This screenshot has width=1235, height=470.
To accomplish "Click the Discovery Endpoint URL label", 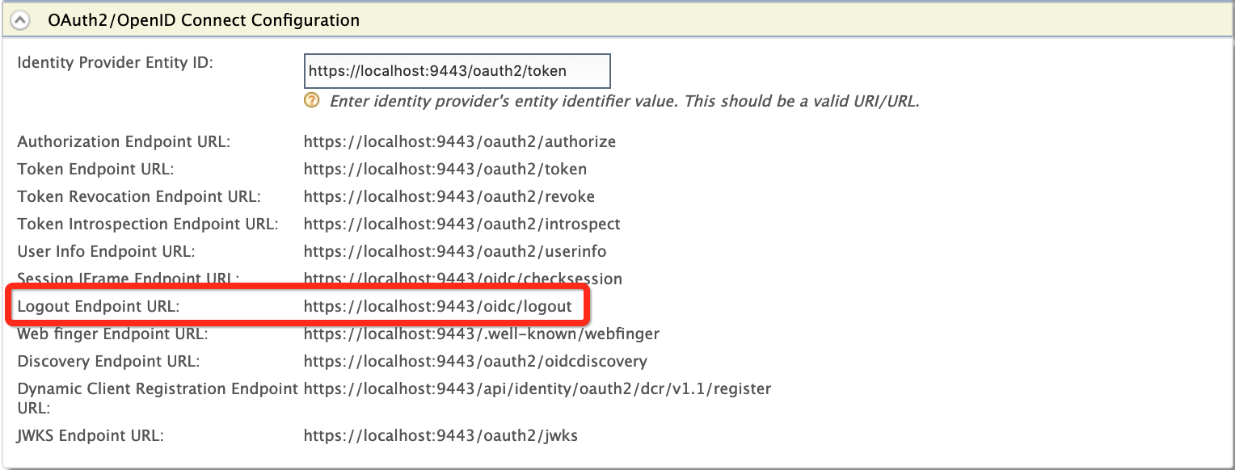I will (x=108, y=361).
